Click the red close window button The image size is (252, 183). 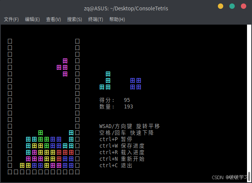(x=244, y=6)
